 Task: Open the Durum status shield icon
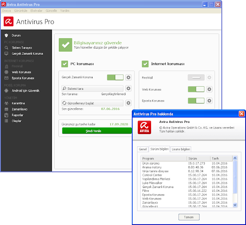pyautogui.click(x=6, y=35)
